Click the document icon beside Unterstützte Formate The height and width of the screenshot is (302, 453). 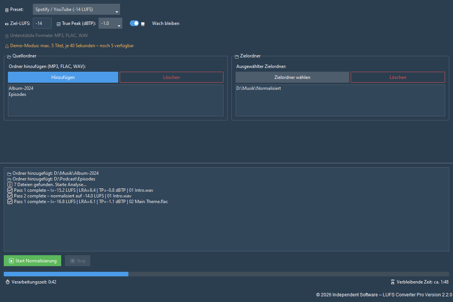pos(7,36)
